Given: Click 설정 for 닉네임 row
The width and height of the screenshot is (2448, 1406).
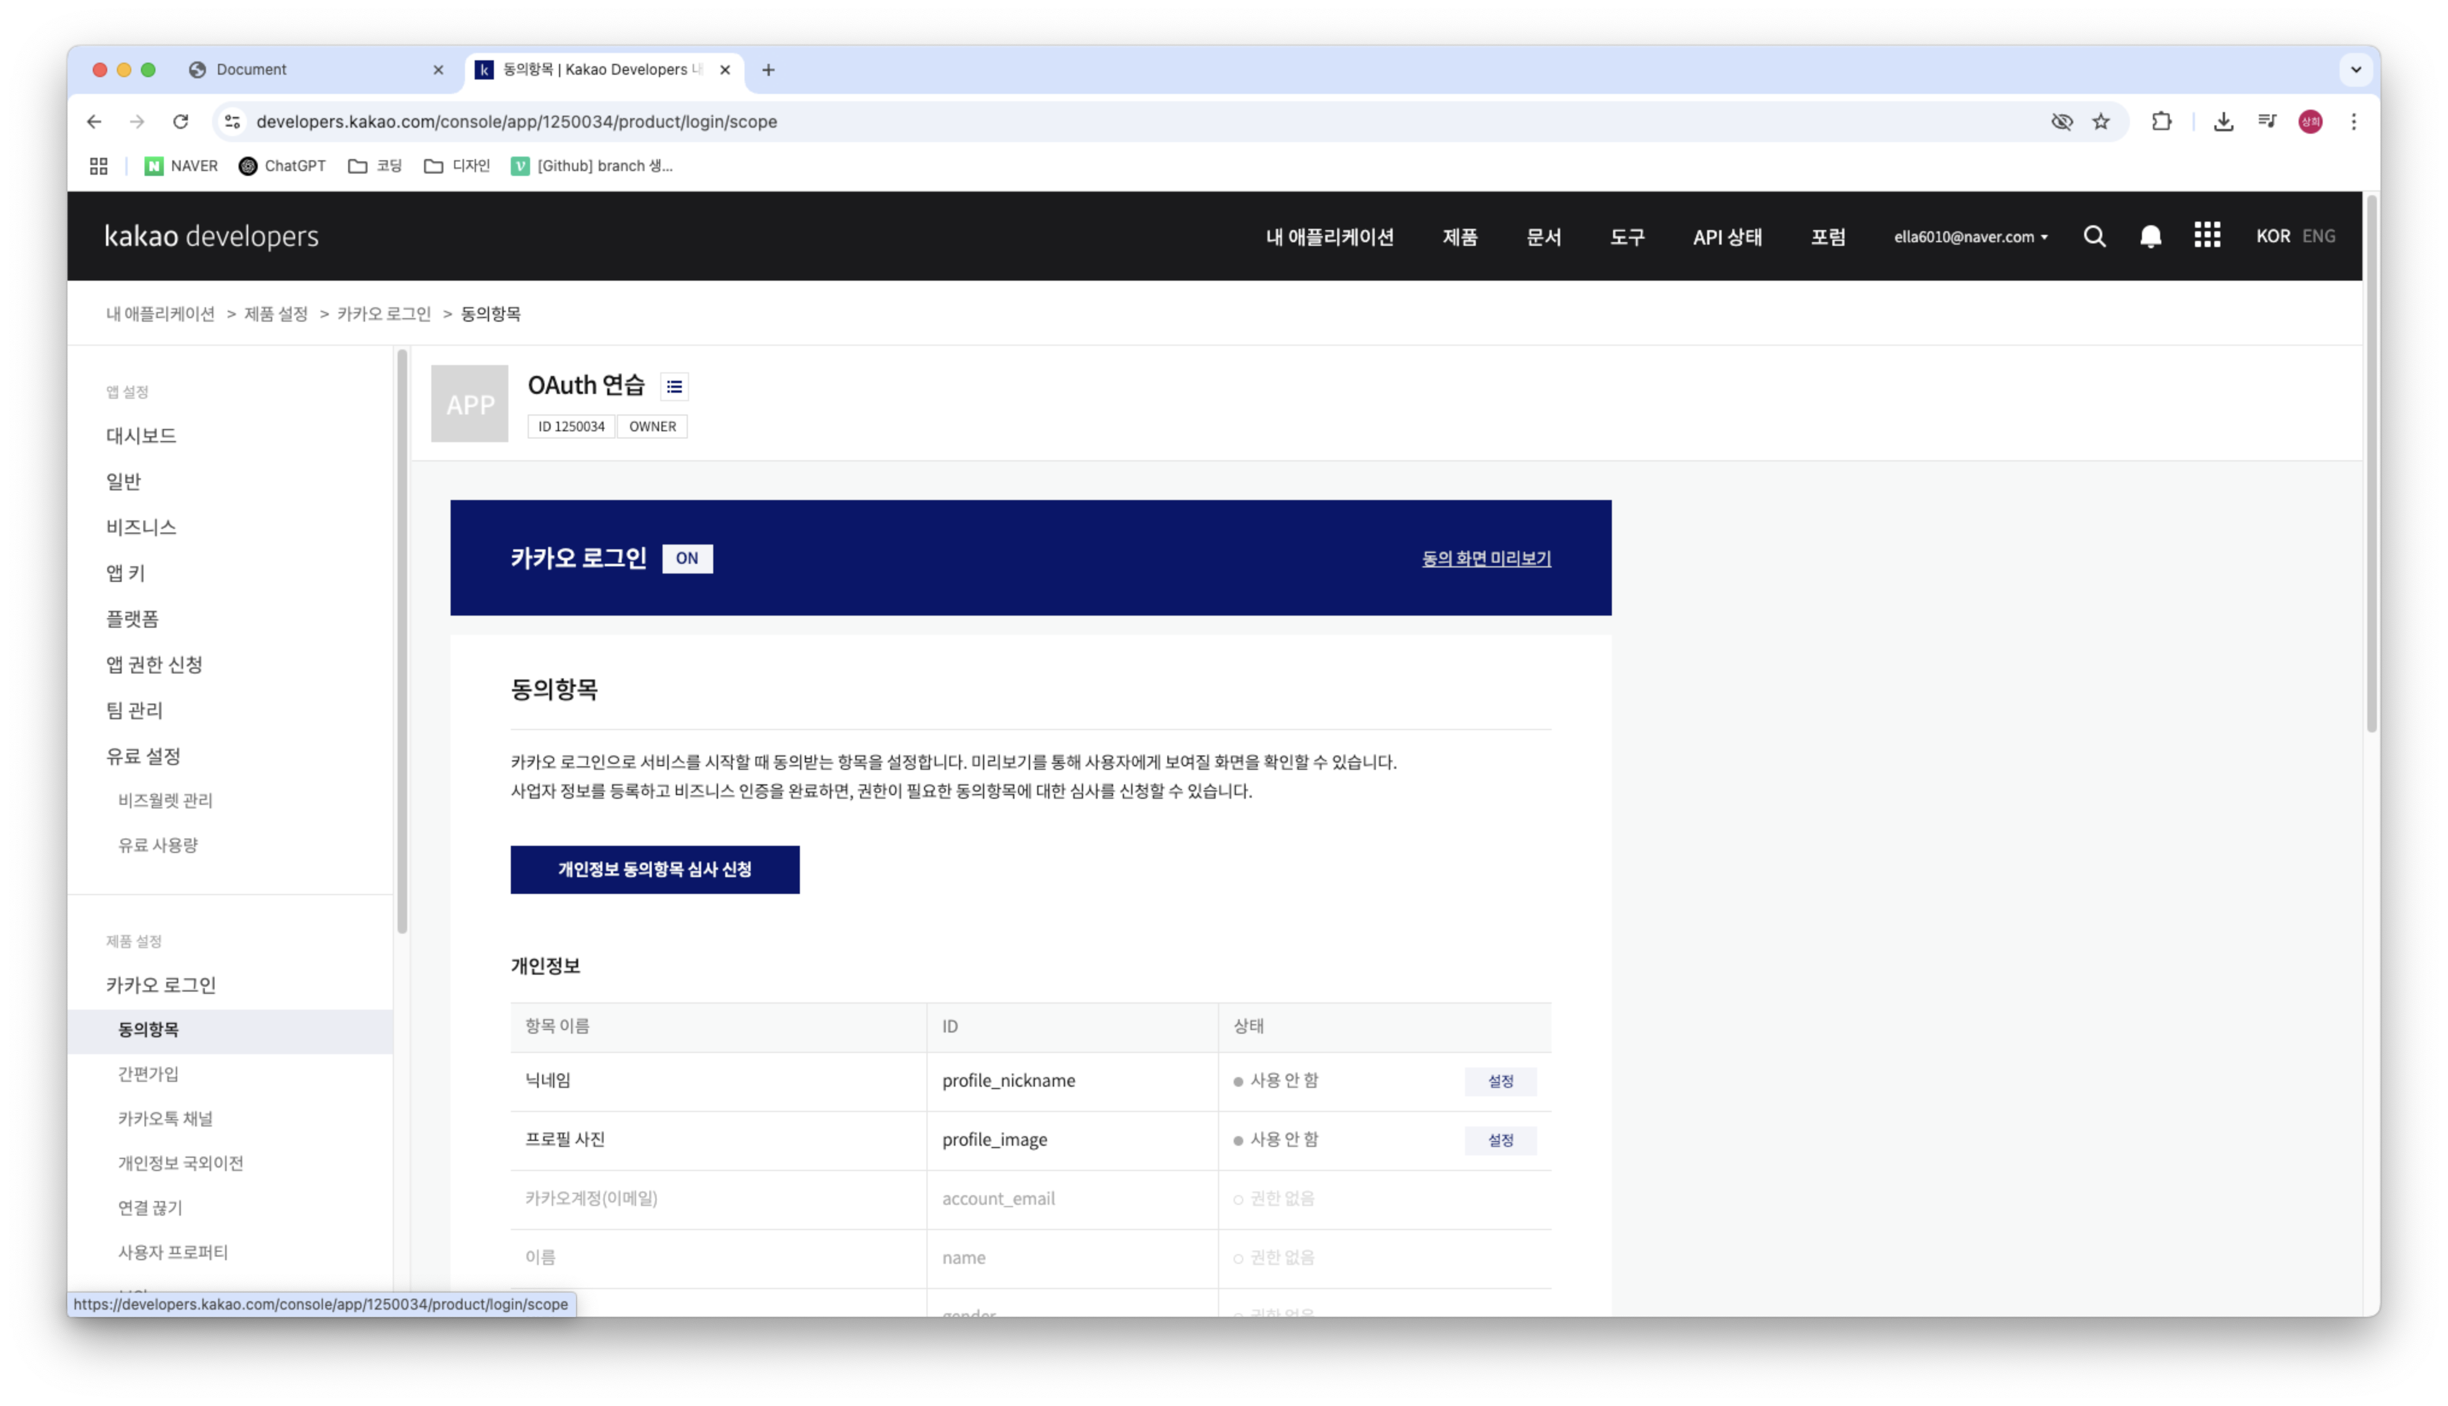Looking at the screenshot, I should (1501, 1081).
